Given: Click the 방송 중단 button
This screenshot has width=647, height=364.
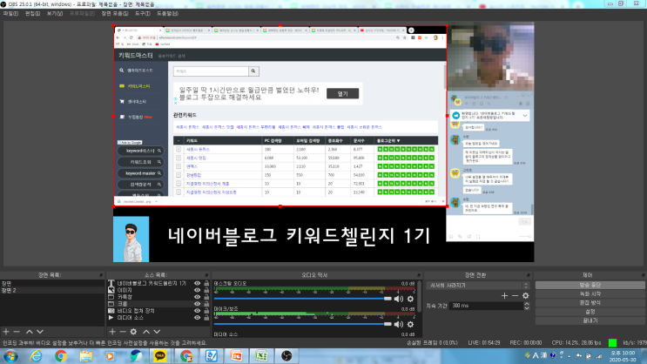Looking at the screenshot, I should point(590,285).
